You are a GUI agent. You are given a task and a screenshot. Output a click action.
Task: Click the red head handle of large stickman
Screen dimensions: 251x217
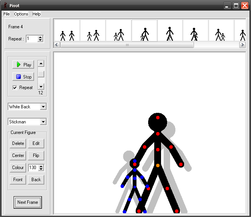point(158,118)
